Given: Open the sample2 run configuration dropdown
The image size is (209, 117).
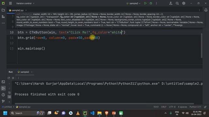Looking at the screenshot, I should [x=134, y=3].
